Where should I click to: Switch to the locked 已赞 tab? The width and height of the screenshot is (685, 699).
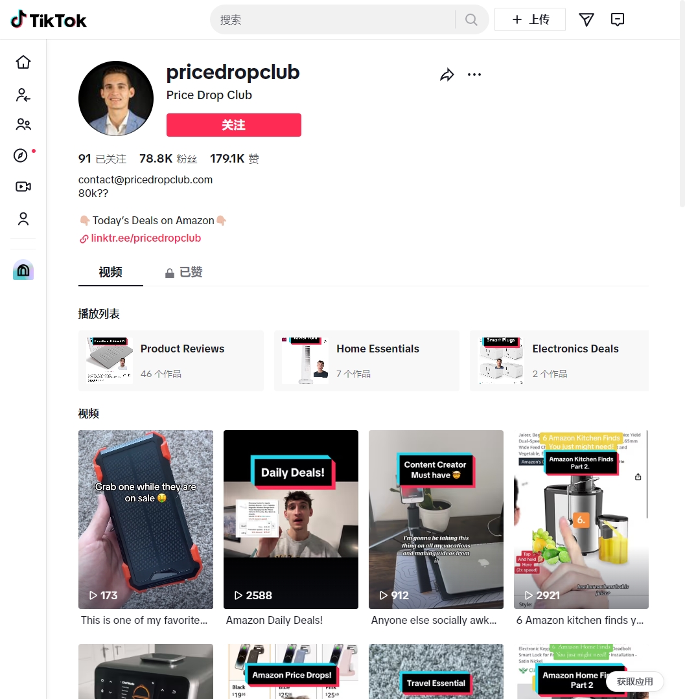tap(184, 272)
